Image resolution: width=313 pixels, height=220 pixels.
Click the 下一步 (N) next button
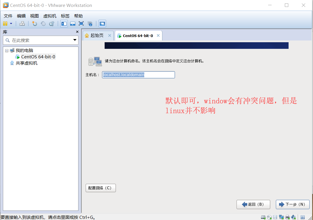pos(293,204)
